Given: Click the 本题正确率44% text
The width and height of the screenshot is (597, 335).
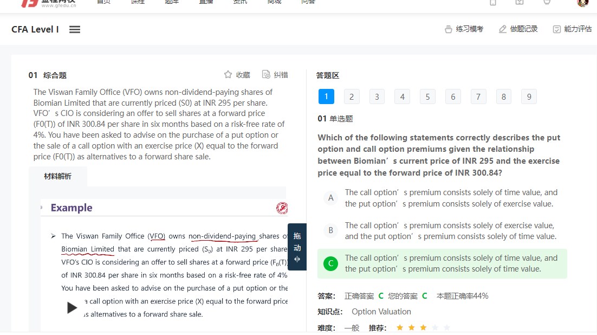Looking at the screenshot, I should 462,296.
